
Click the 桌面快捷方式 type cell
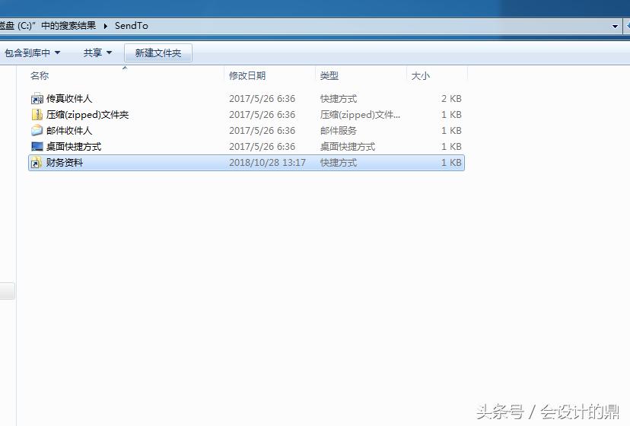(348, 147)
